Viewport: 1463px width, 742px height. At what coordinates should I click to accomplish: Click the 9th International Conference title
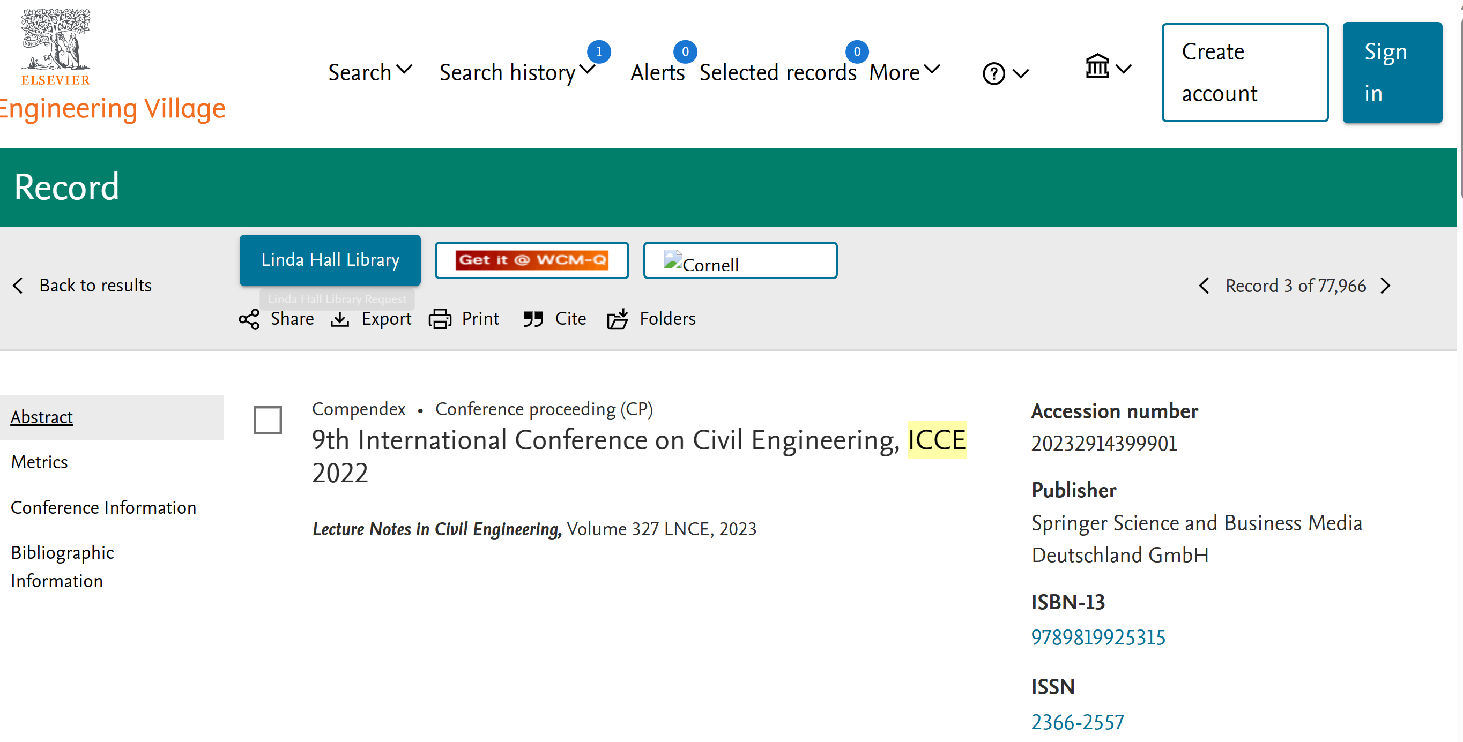click(639, 456)
